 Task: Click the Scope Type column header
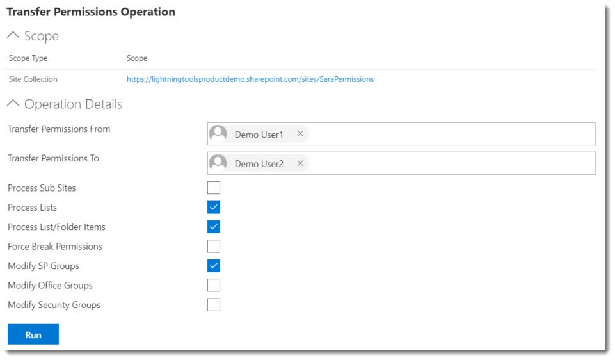pyautogui.click(x=28, y=58)
